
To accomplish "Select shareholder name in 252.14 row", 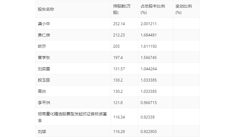I will click(42, 24).
